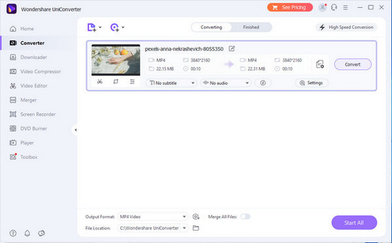Screen dimensions: 392x243
Task: Click the Wondershare UniConverter logo icon
Action: tap(12, 9)
